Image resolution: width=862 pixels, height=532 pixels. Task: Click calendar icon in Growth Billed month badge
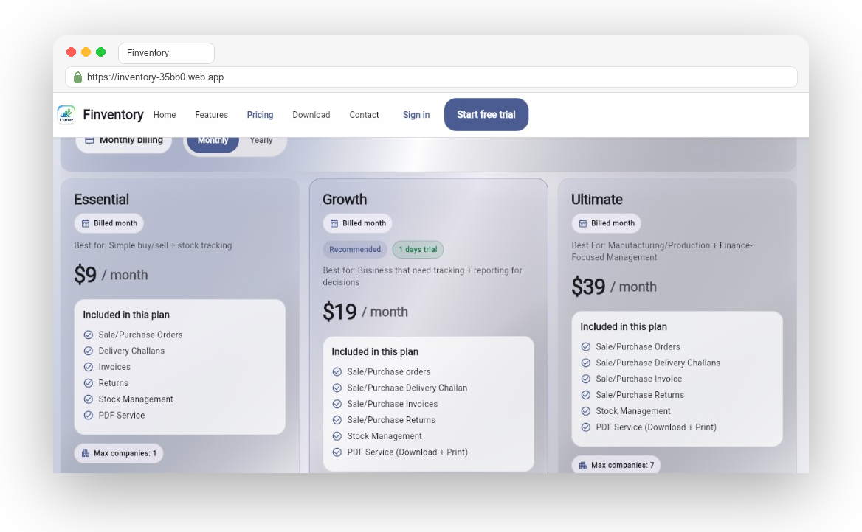coord(334,223)
